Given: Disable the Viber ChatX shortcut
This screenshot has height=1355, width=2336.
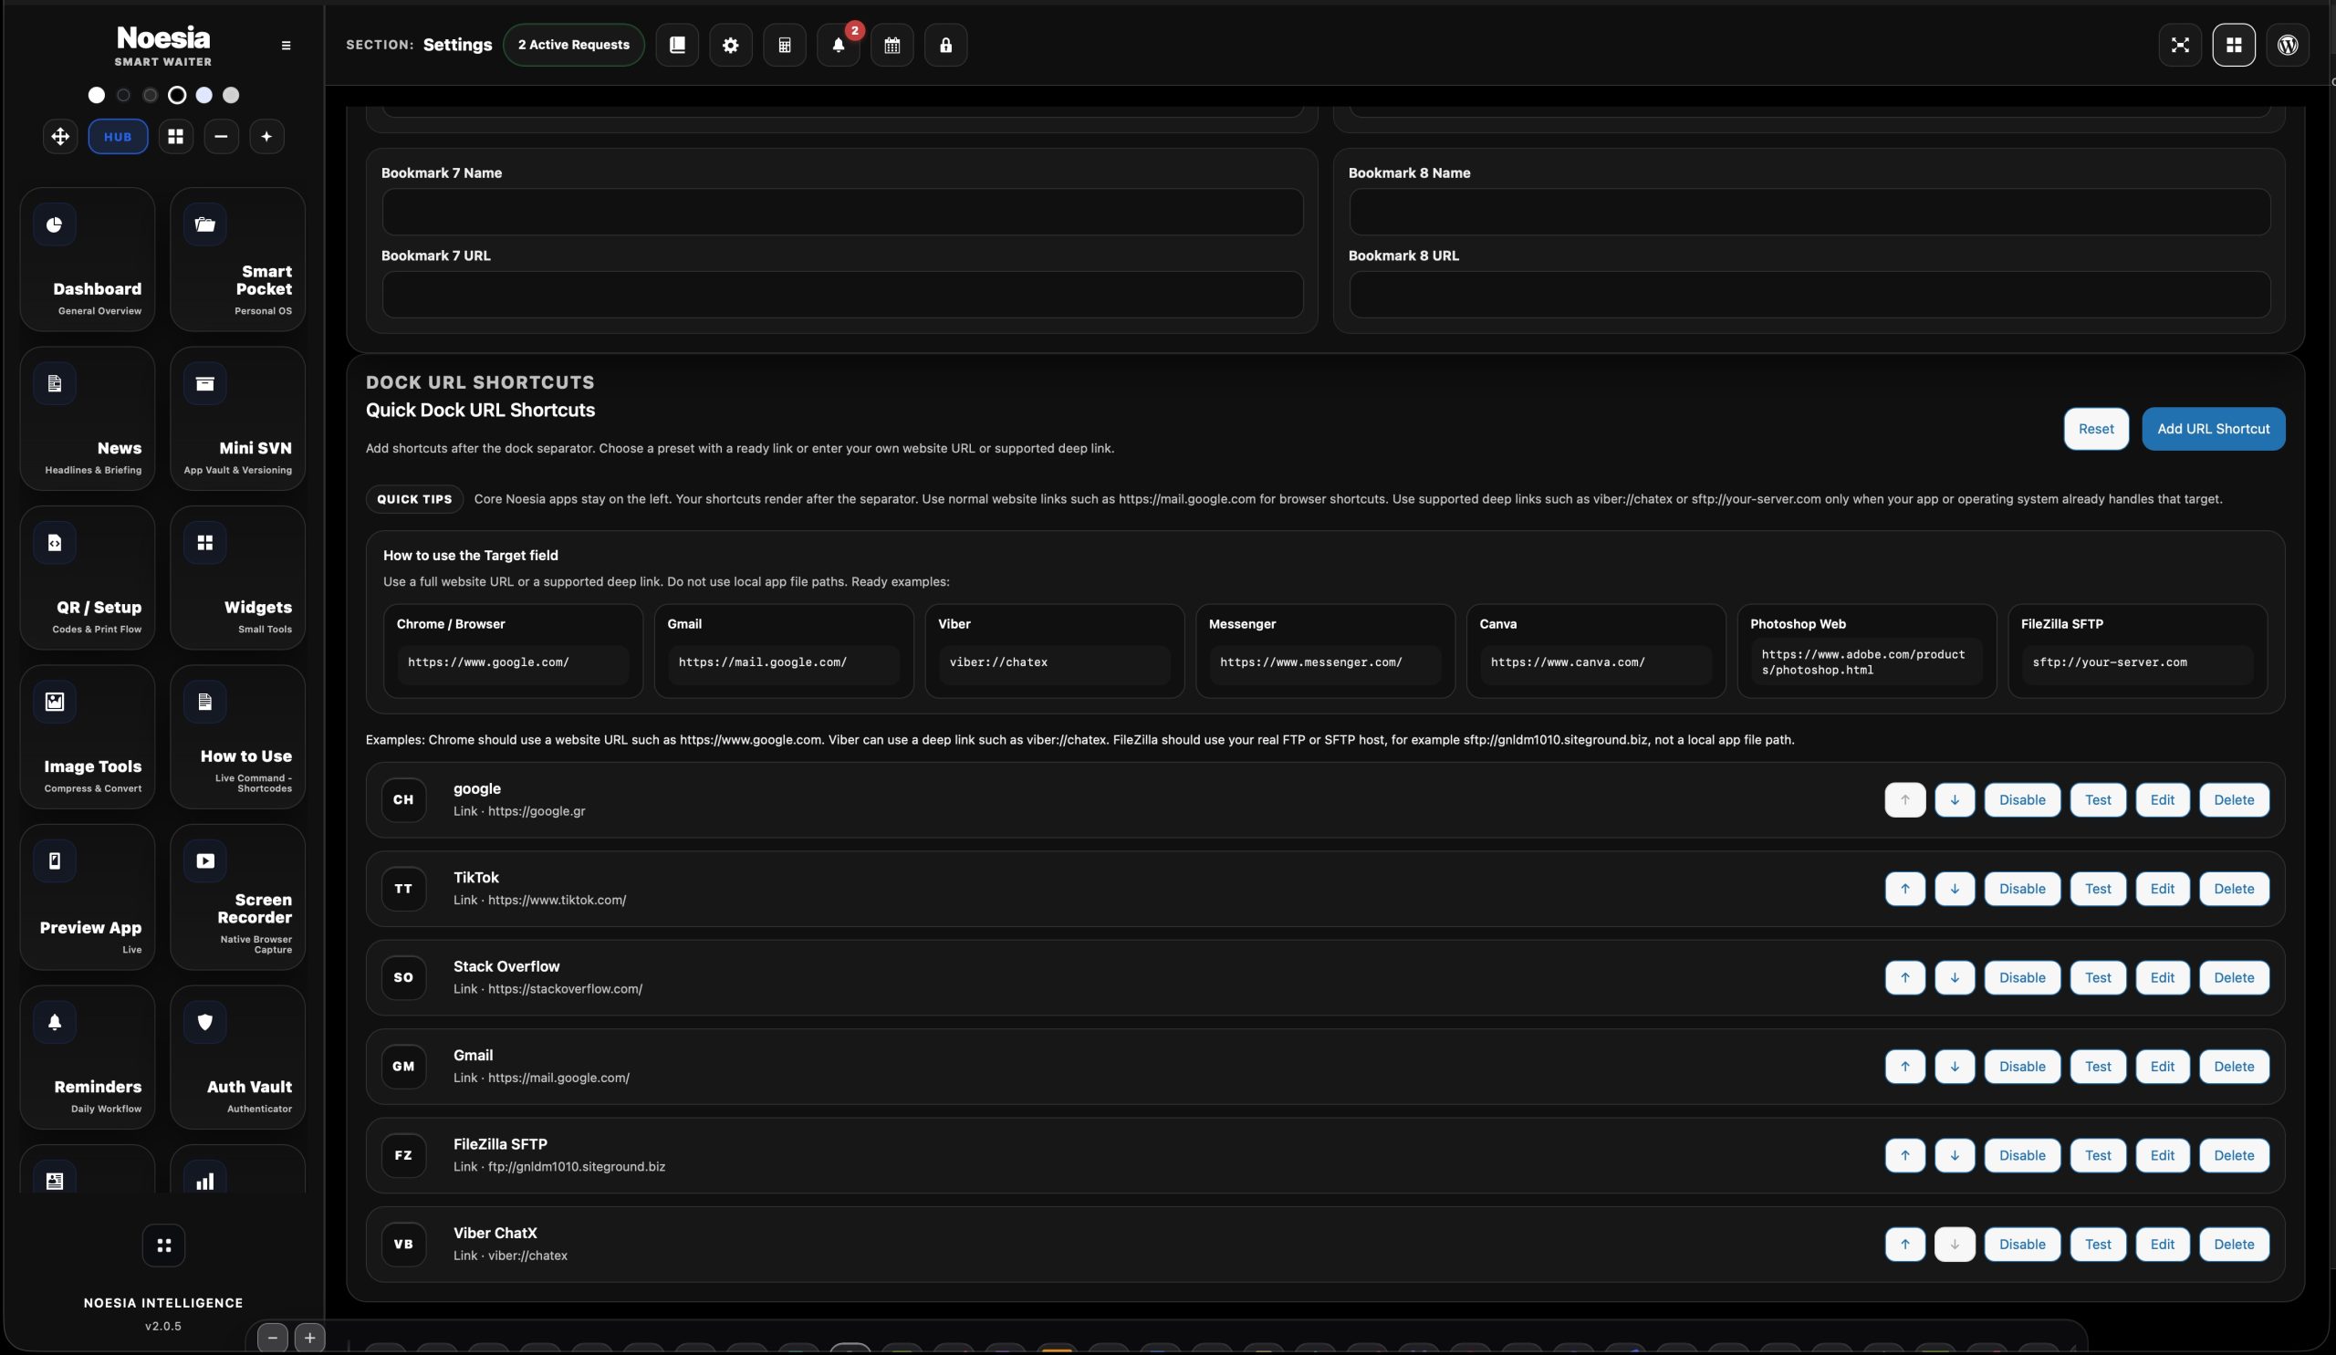Looking at the screenshot, I should pyautogui.click(x=2022, y=1245).
